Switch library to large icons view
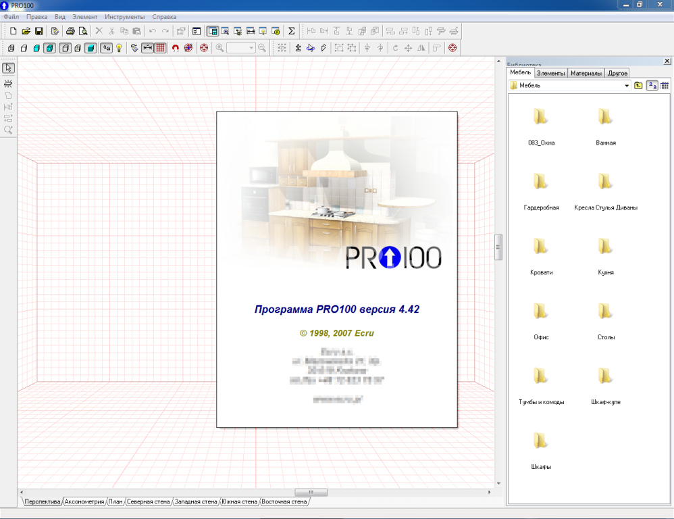Viewport: 674px width, 519px height. pos(652,86)
